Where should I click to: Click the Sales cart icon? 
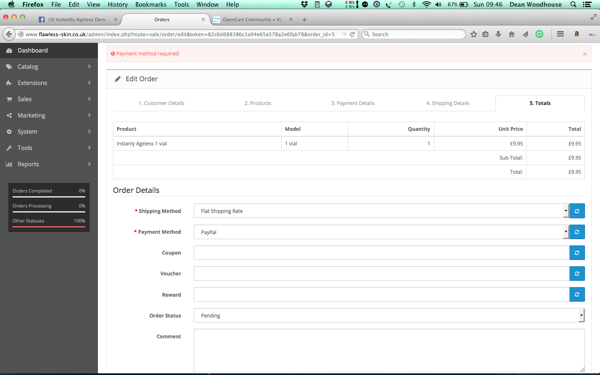[9, 99]
